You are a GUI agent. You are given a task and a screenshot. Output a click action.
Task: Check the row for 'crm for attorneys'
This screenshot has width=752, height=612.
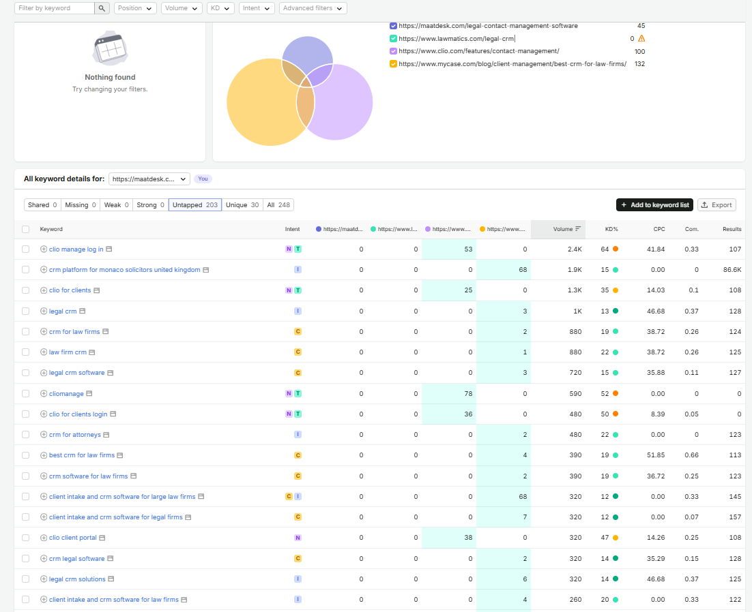pyautogui.click(x=26, y=435)
